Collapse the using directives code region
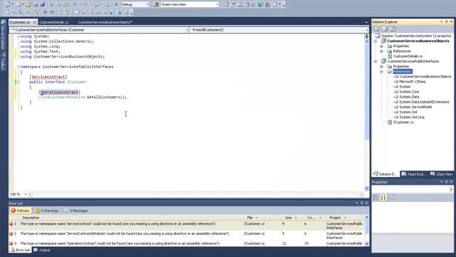456x257 pixels. [19, 36]
